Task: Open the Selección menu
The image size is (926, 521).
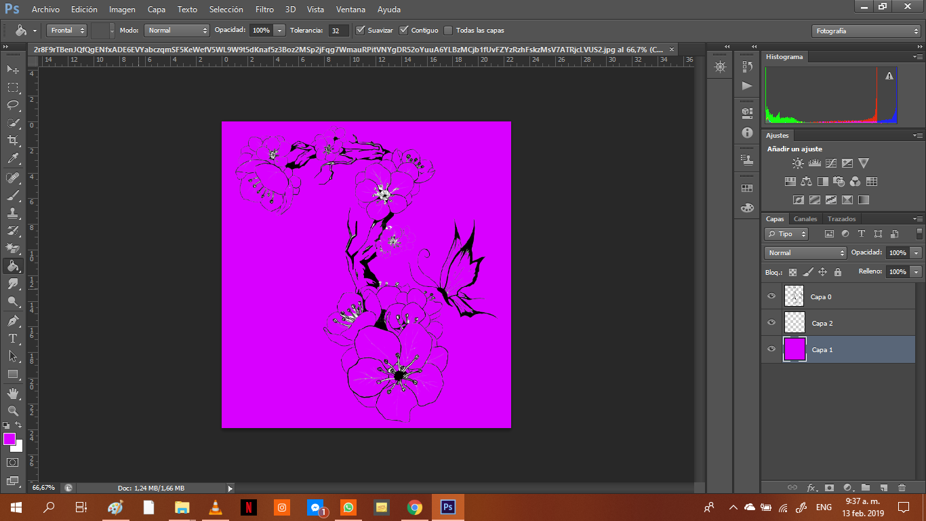Action: (x=226, y=9)
